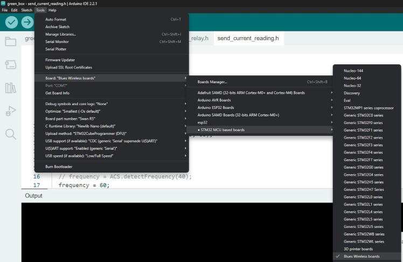
Task: Expand esp32 boards submenu
Action: click(260, 122)
